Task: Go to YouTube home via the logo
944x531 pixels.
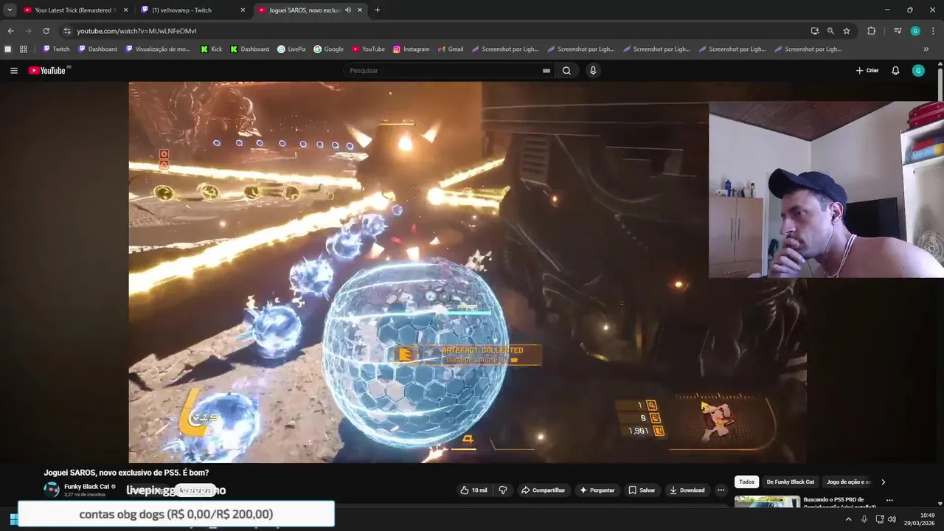Action: (x=47, y=71)
